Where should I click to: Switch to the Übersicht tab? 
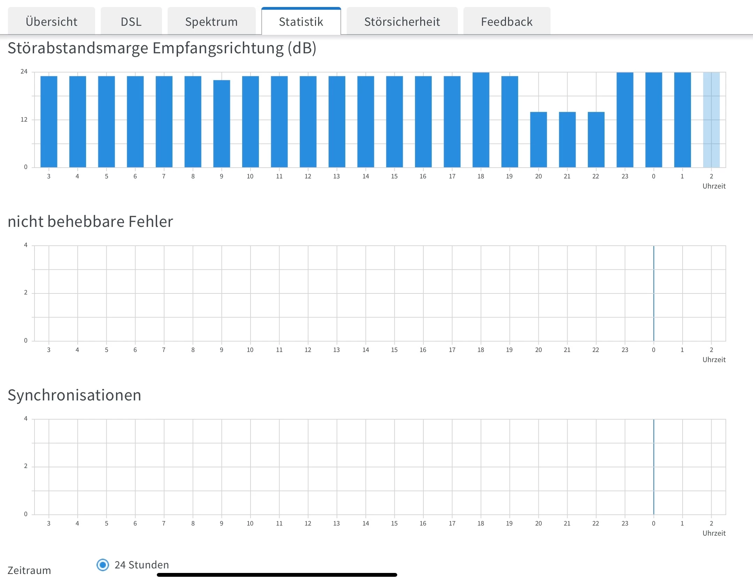click(51, 22)
